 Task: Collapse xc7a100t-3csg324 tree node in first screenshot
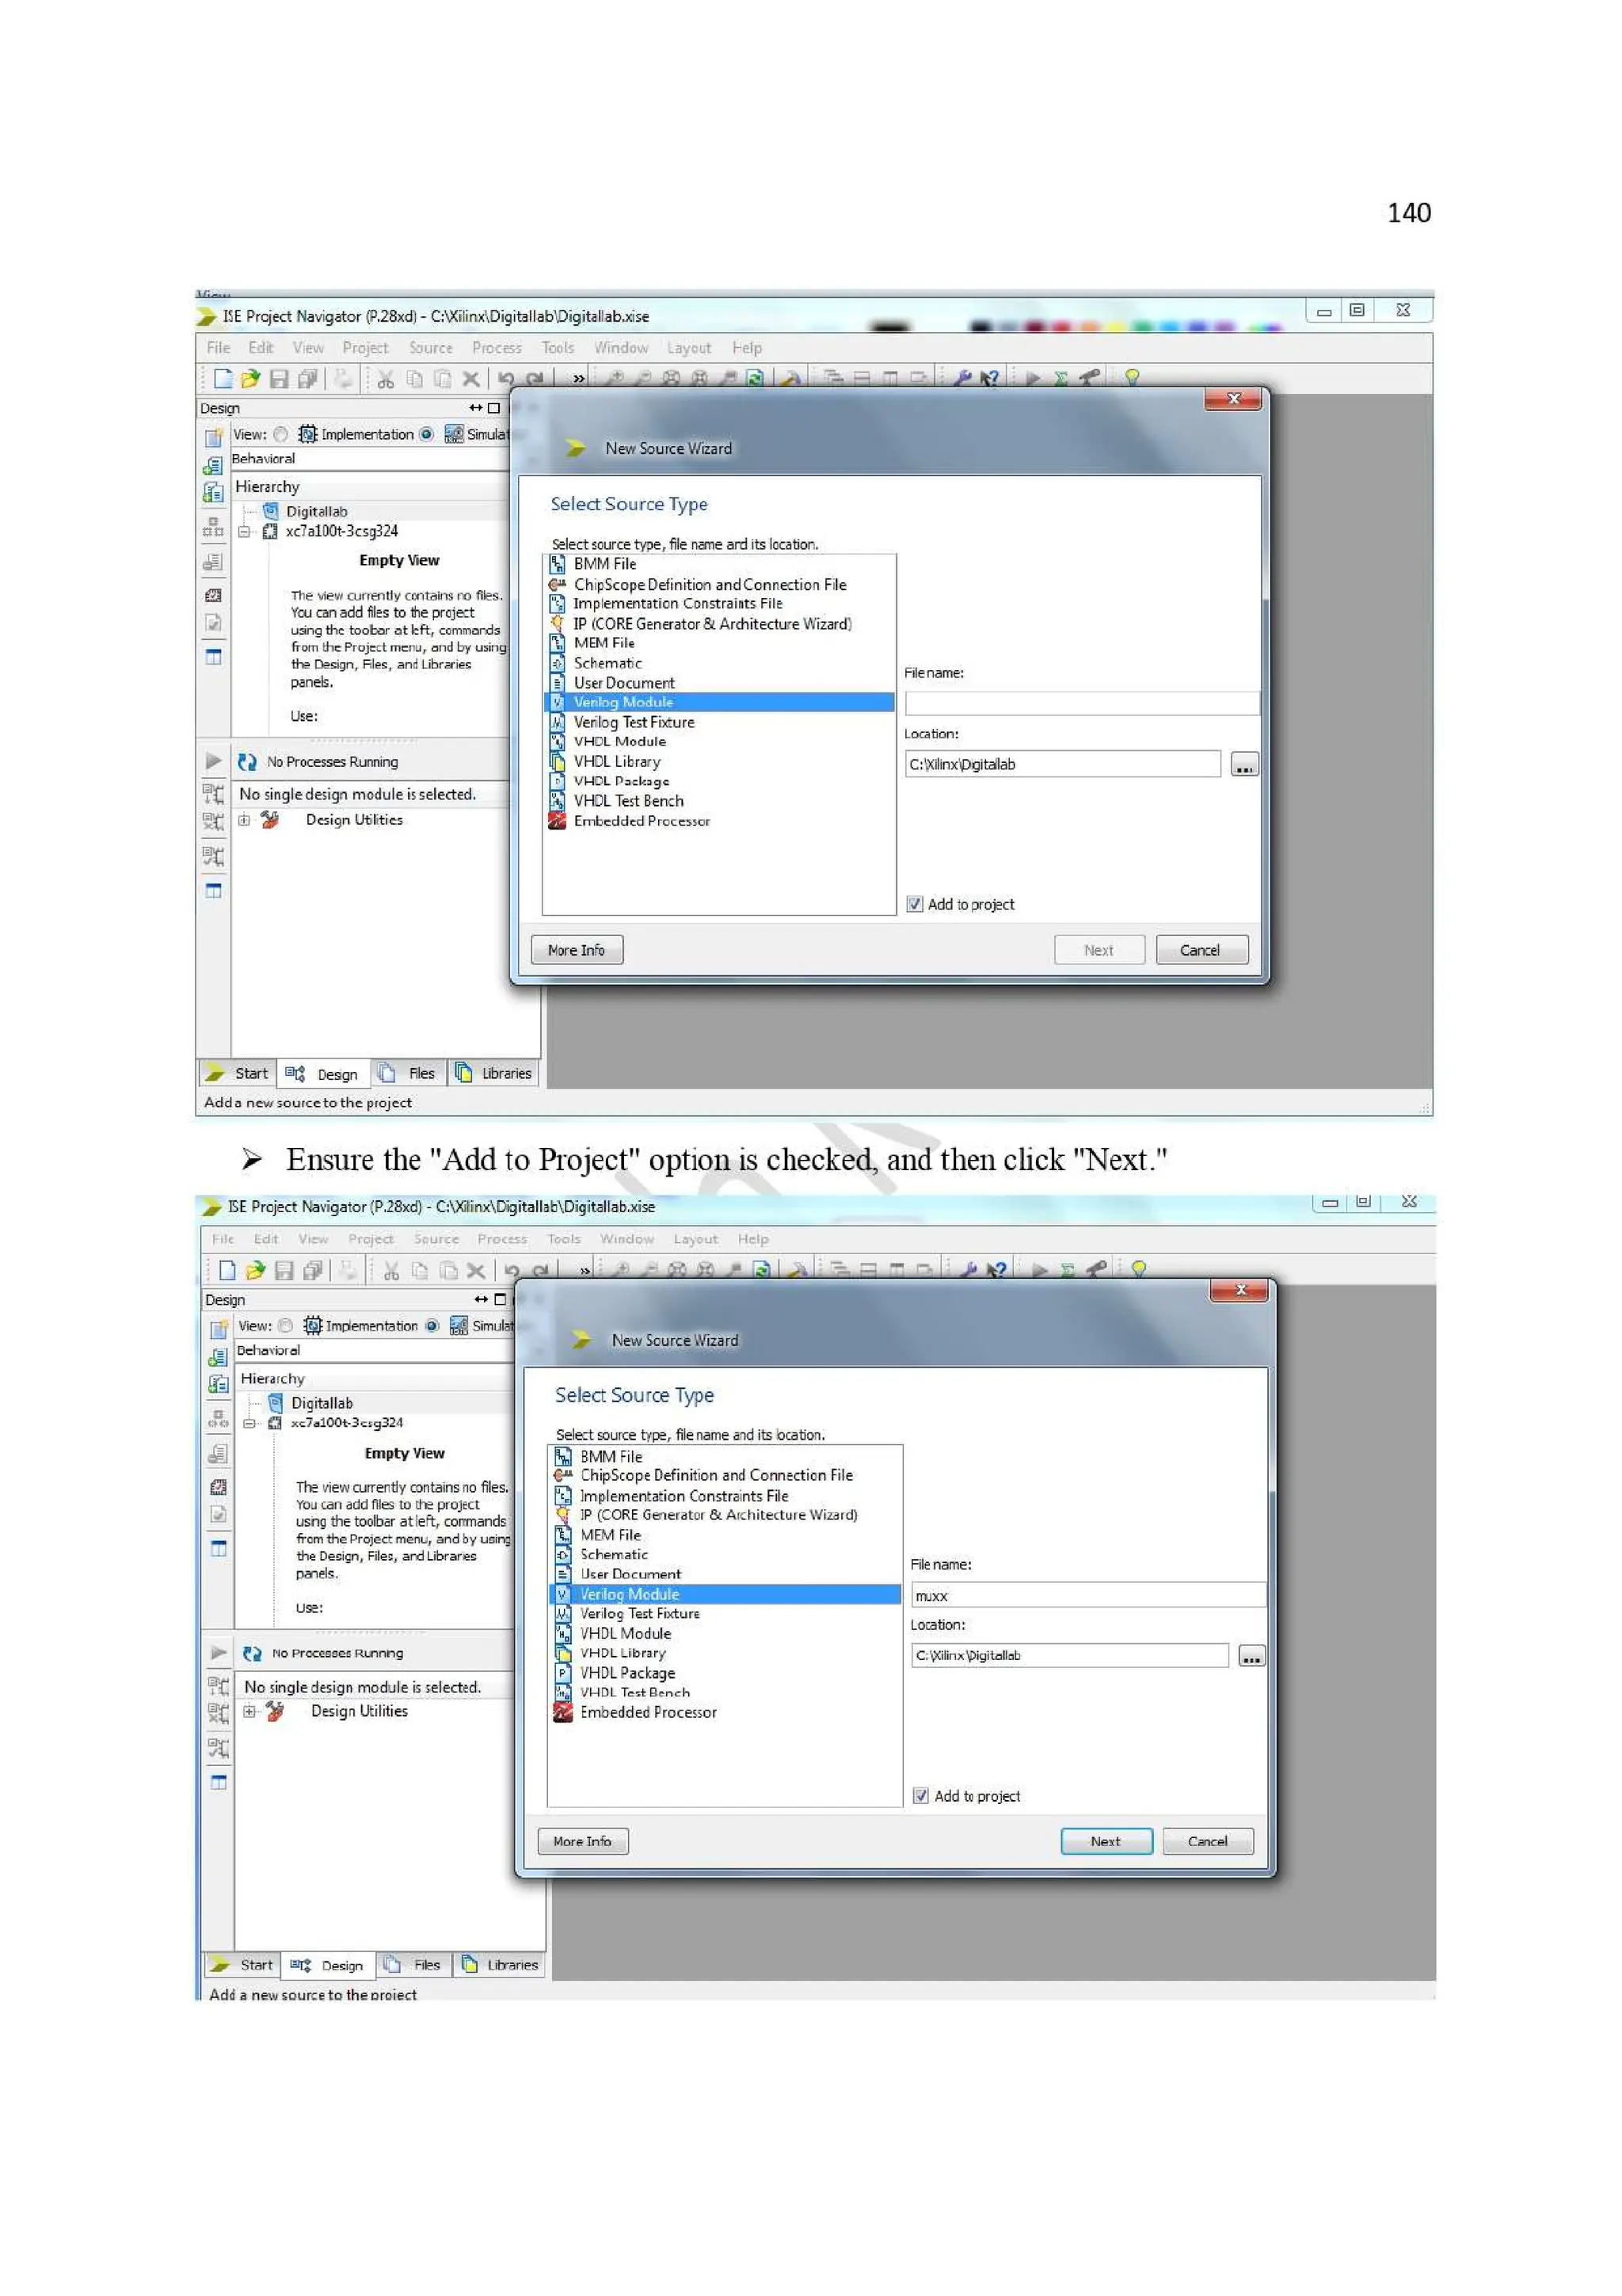244,531
